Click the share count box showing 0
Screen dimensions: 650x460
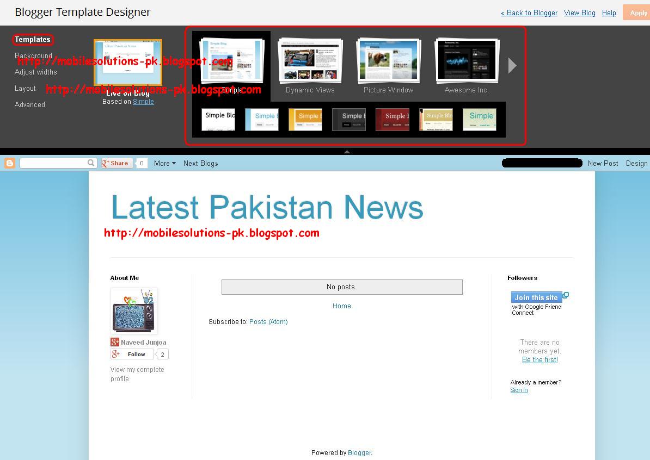[142, 163]
